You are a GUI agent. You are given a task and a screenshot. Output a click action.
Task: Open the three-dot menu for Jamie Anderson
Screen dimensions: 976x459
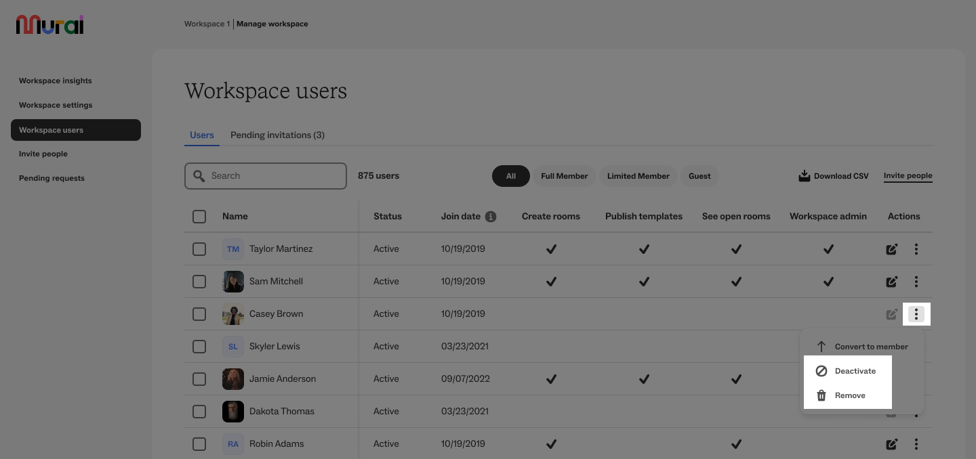[916, 378]
